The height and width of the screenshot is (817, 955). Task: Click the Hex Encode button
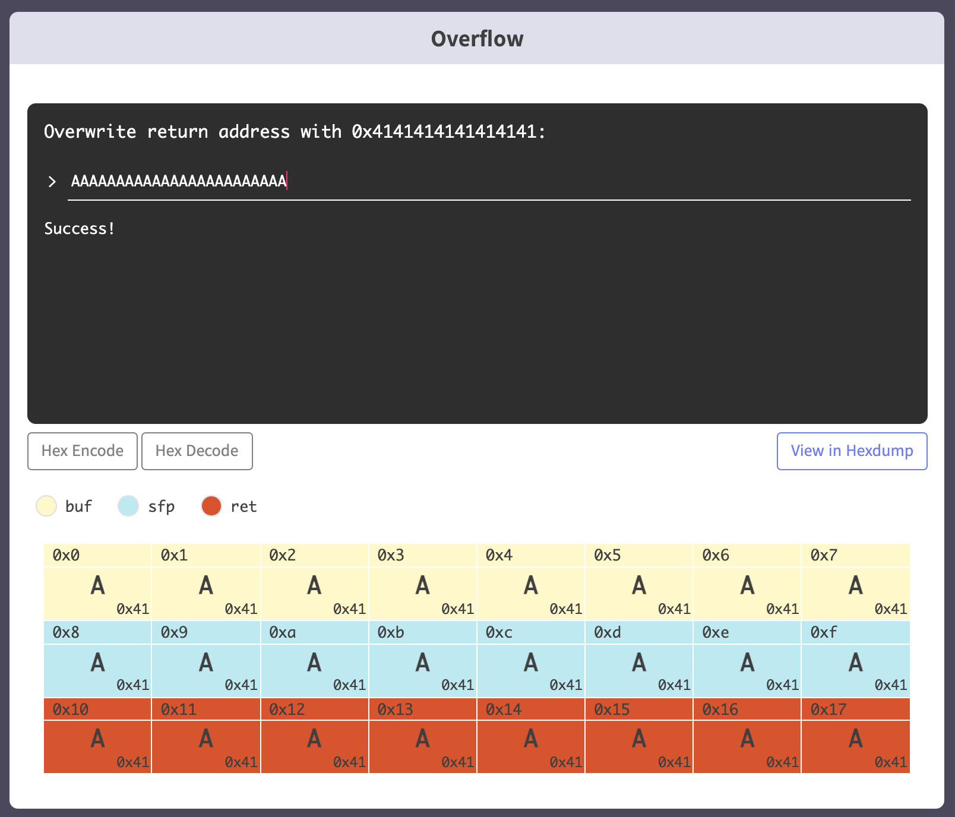pyautogui.click(x=83, y=451)
